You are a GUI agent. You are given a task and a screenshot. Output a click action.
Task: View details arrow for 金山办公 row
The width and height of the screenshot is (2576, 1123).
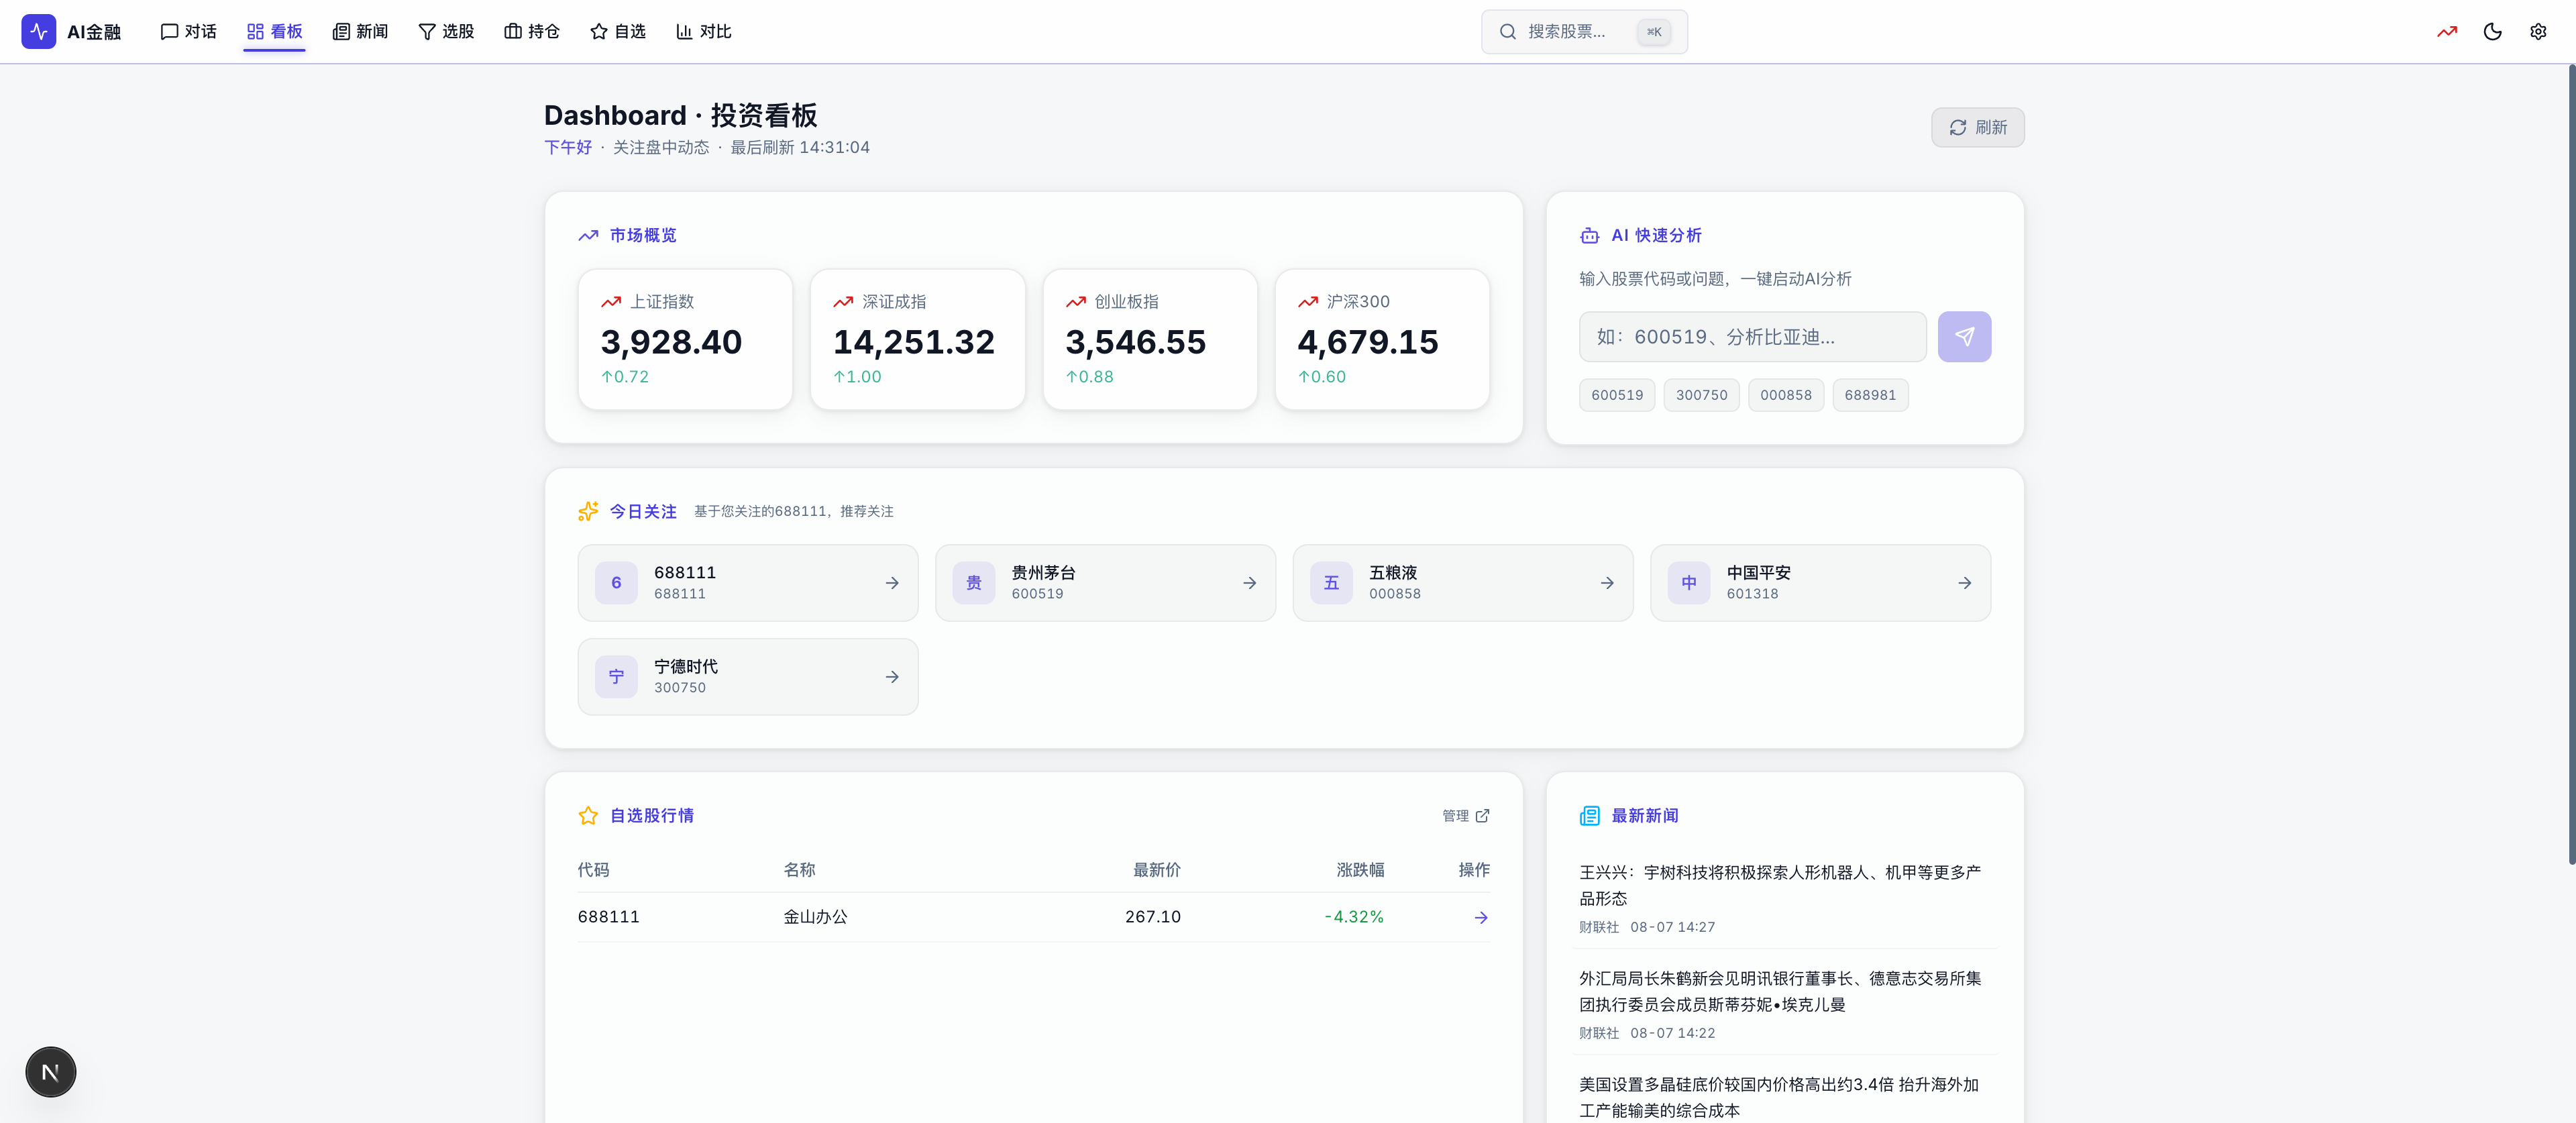pyautogui.click(x=1481, y=917)
